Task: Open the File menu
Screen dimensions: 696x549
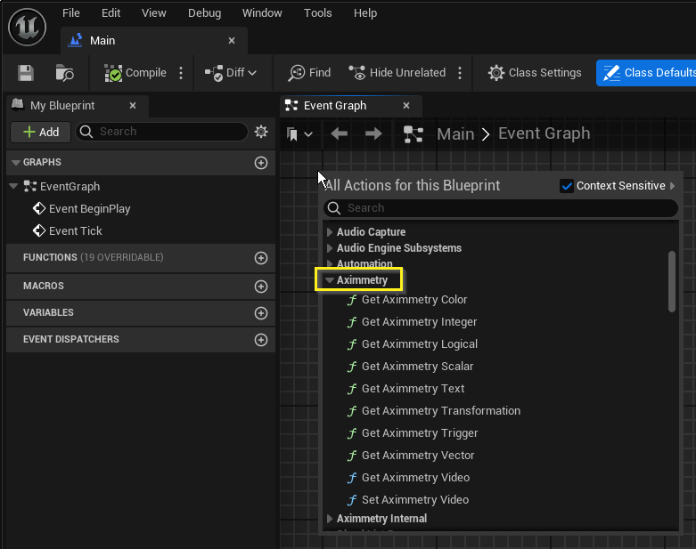Action: [71, 12]
